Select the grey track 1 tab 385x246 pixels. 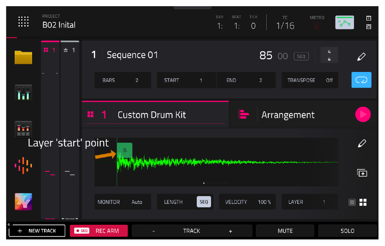70,50
